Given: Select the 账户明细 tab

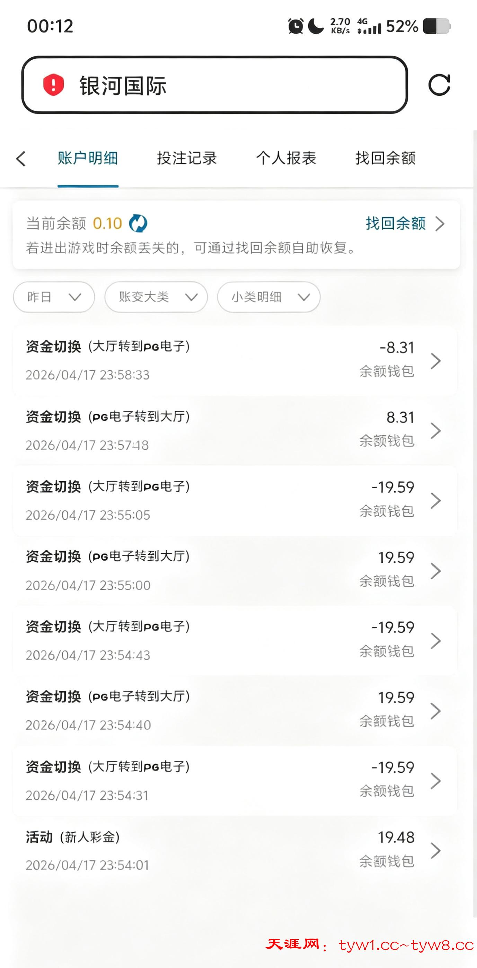Looking at the screenshot, I should point(88,158).
